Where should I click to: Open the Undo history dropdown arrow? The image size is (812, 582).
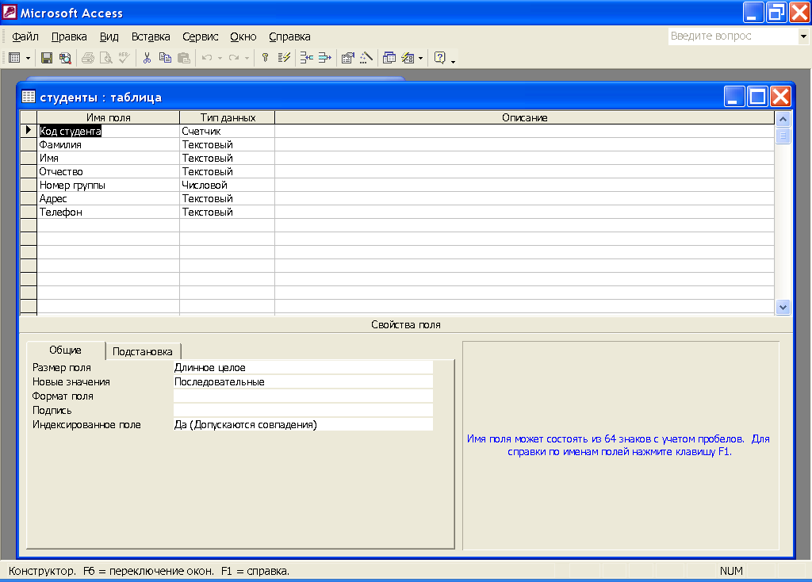pyautogui.click(x=220, y=58)
